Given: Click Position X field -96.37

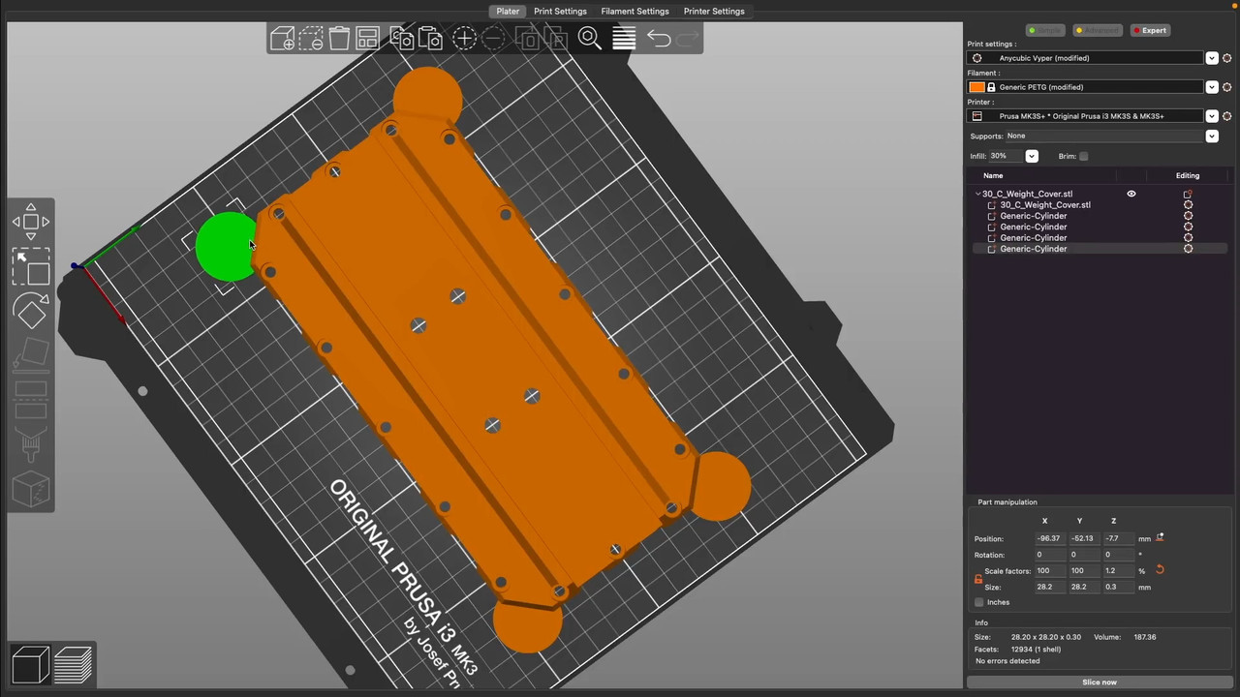Looking at the screenshot, I should [x=1048, y=538].
